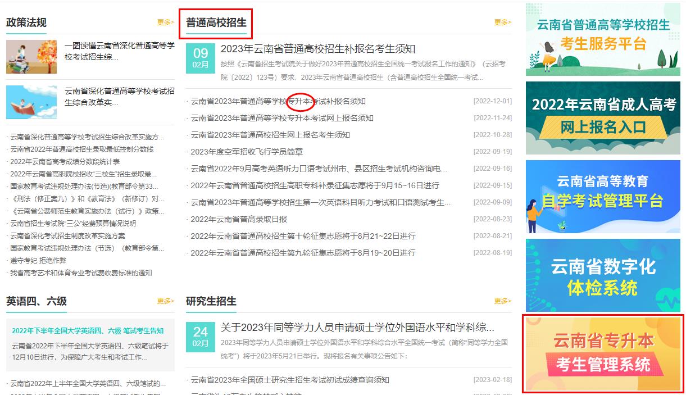Open the 云南省专升本考生管理系统 banner
The image size is (686, 395).
[x=603, y=353]
